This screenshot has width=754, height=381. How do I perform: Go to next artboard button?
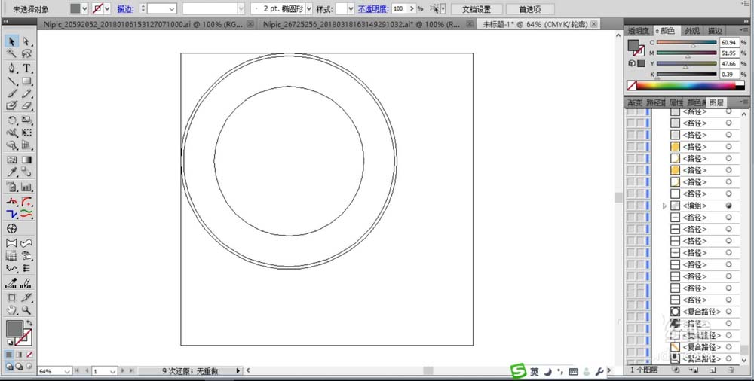pos(123,371)
